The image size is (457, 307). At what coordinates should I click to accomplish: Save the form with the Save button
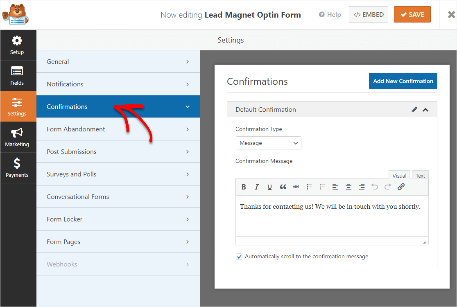(x=412, y=14)
